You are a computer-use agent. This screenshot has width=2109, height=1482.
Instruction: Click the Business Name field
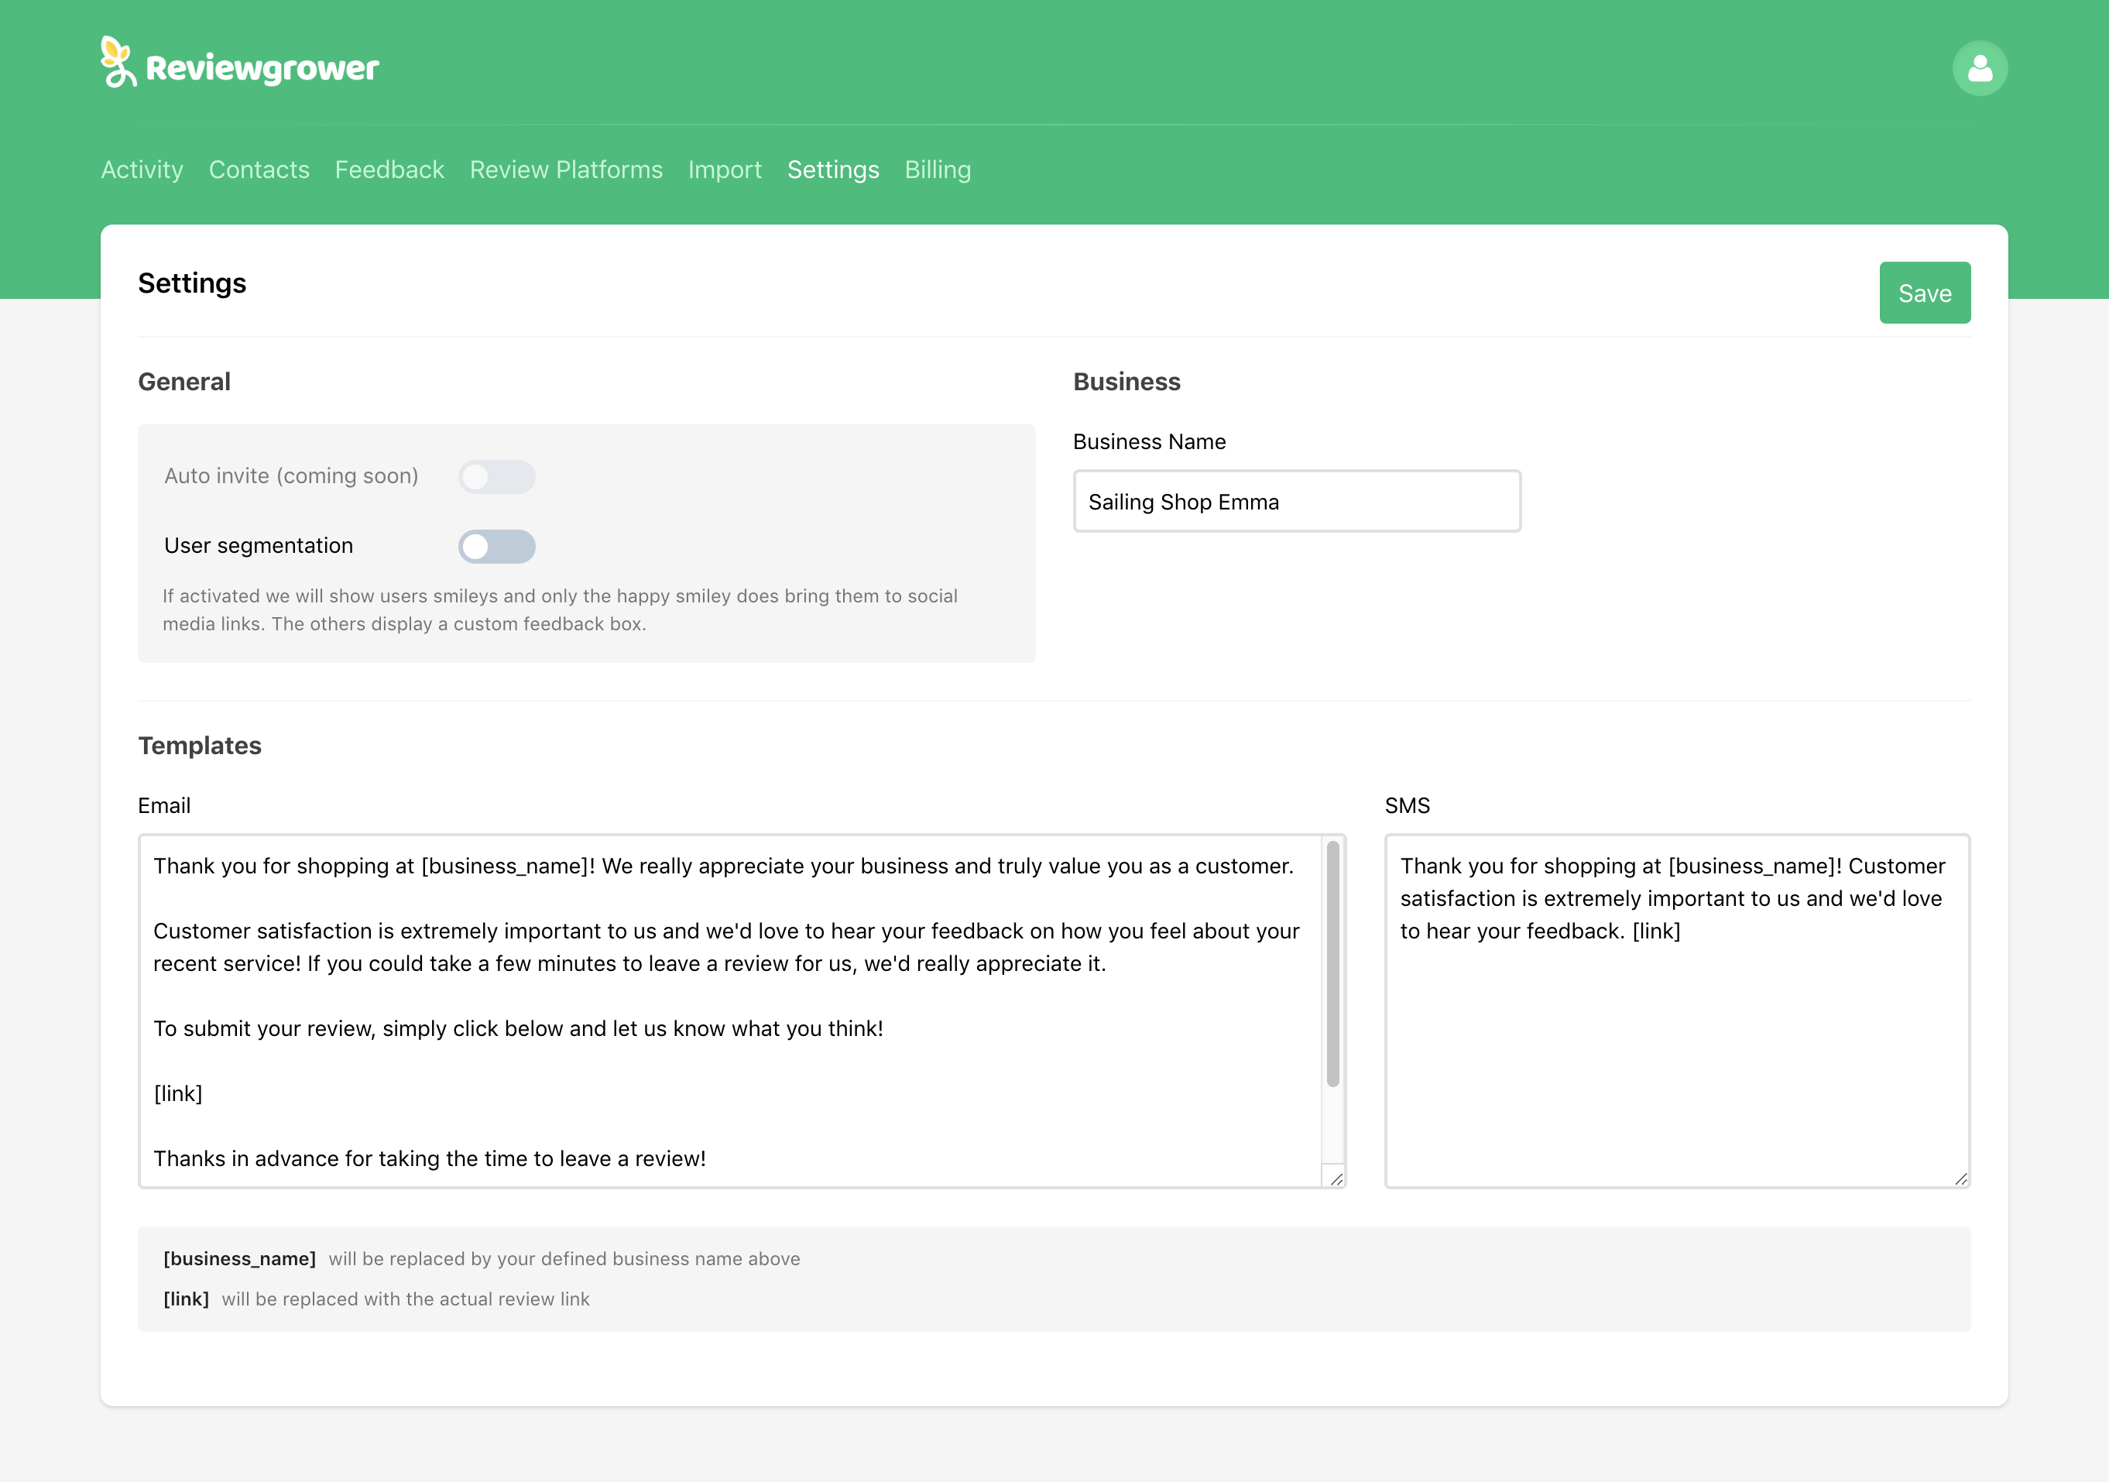point(1296,502)
